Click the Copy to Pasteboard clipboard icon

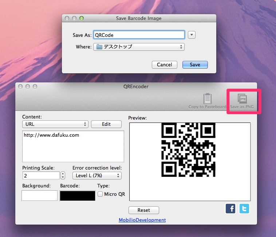(207, 98)
